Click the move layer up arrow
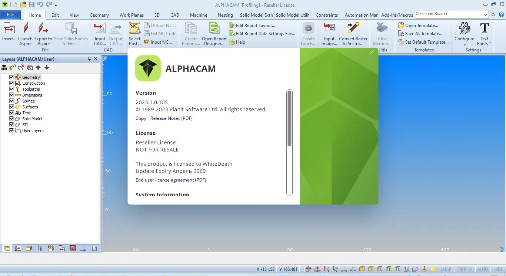The width and height of the screenshot is (506, 276). (x=38, y=67)
